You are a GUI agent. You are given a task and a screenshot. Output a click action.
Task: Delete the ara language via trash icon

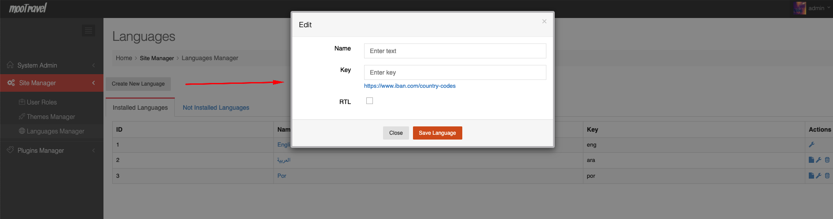827,160
